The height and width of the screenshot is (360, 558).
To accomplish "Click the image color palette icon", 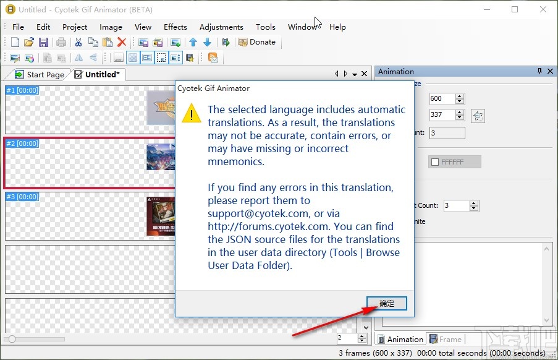I will click(x=29, y=58).
